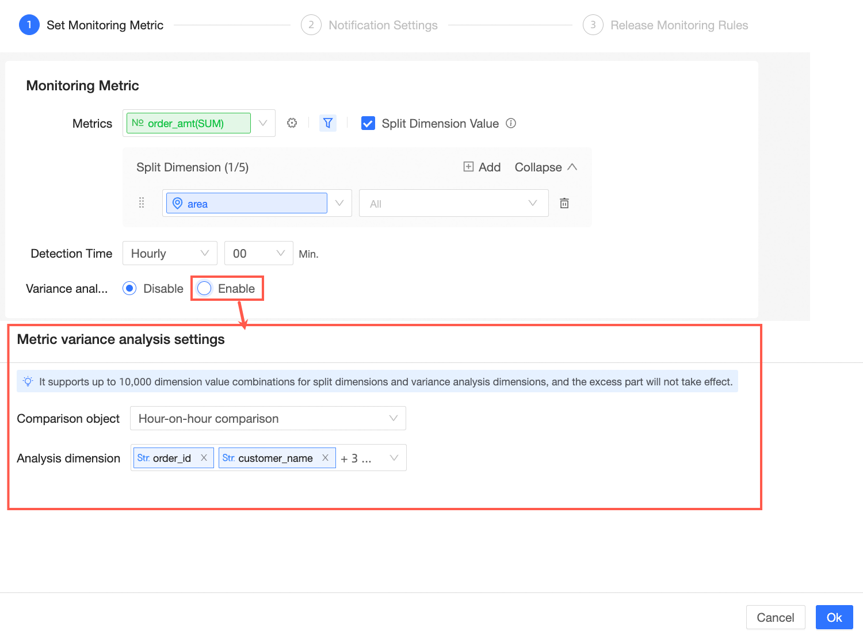The image size is (863, 635).
Task: Open metric settings gear icon
Action: 292,123
